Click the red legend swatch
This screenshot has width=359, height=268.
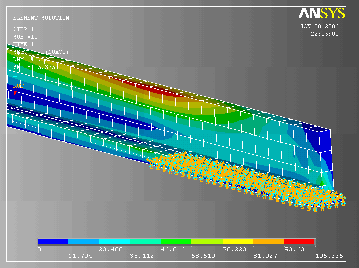299,242
